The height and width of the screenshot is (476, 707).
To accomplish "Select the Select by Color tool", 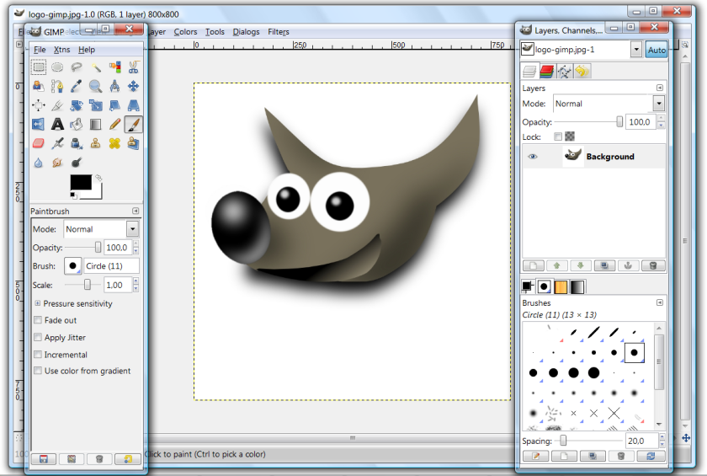I will (x=114, y=67).
